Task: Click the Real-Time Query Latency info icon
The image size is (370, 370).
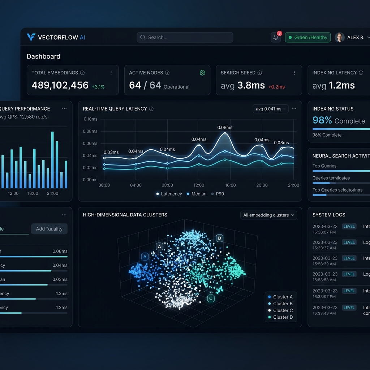Action: [x=151, y=109]
